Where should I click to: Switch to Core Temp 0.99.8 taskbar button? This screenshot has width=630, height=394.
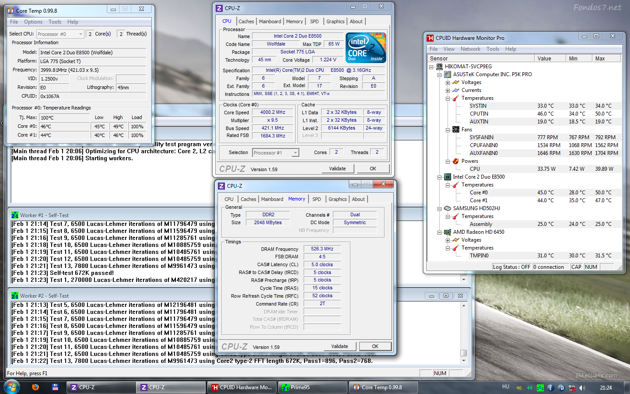tap(383, 387)
